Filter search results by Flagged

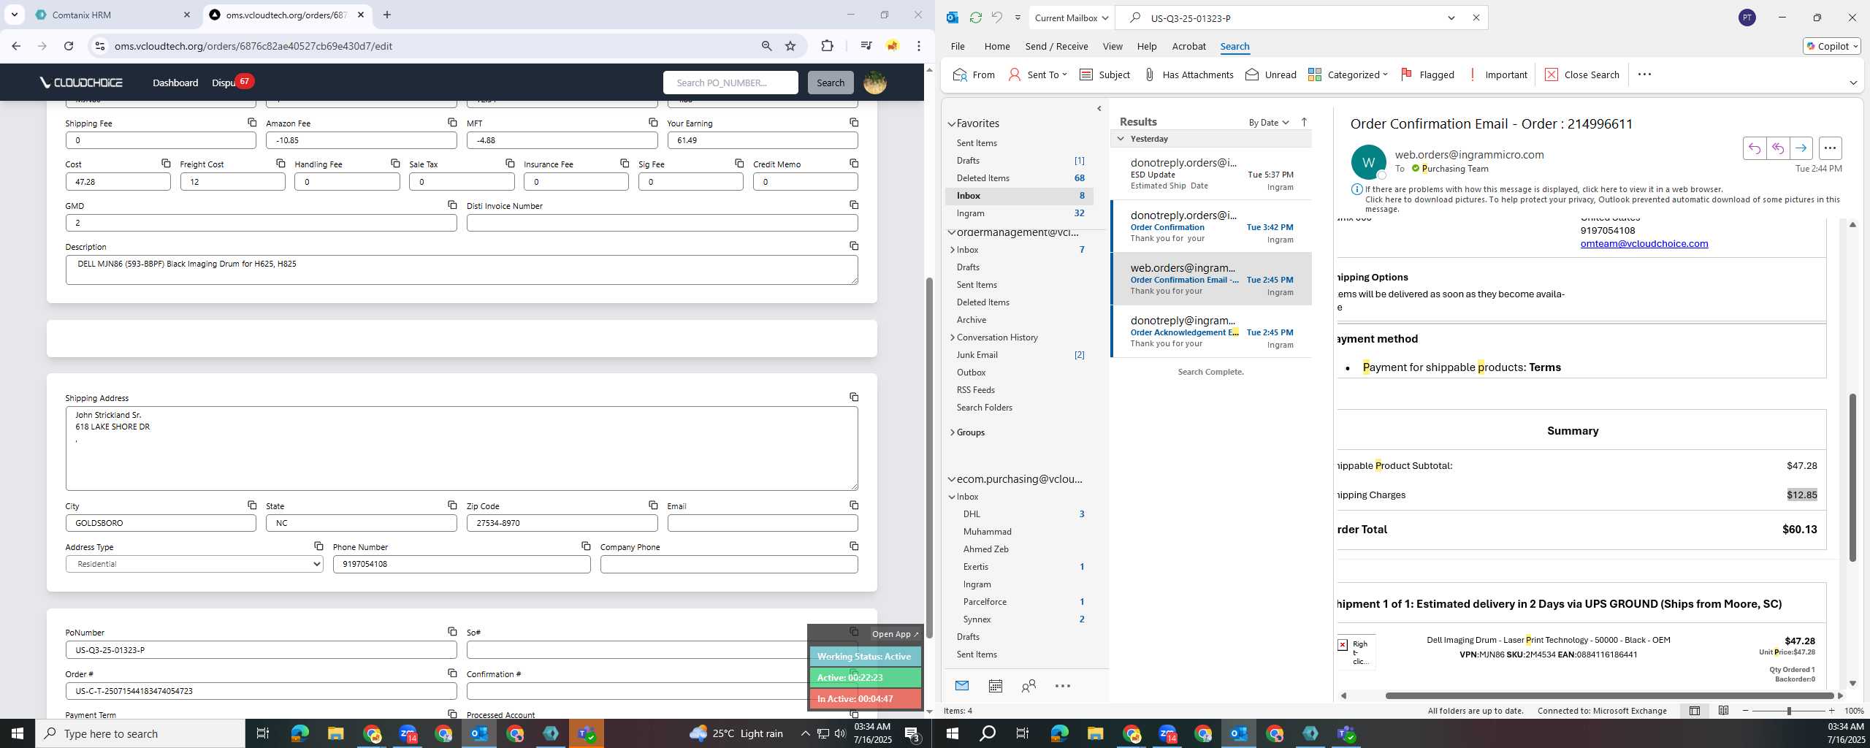(x=1427, y=75)
